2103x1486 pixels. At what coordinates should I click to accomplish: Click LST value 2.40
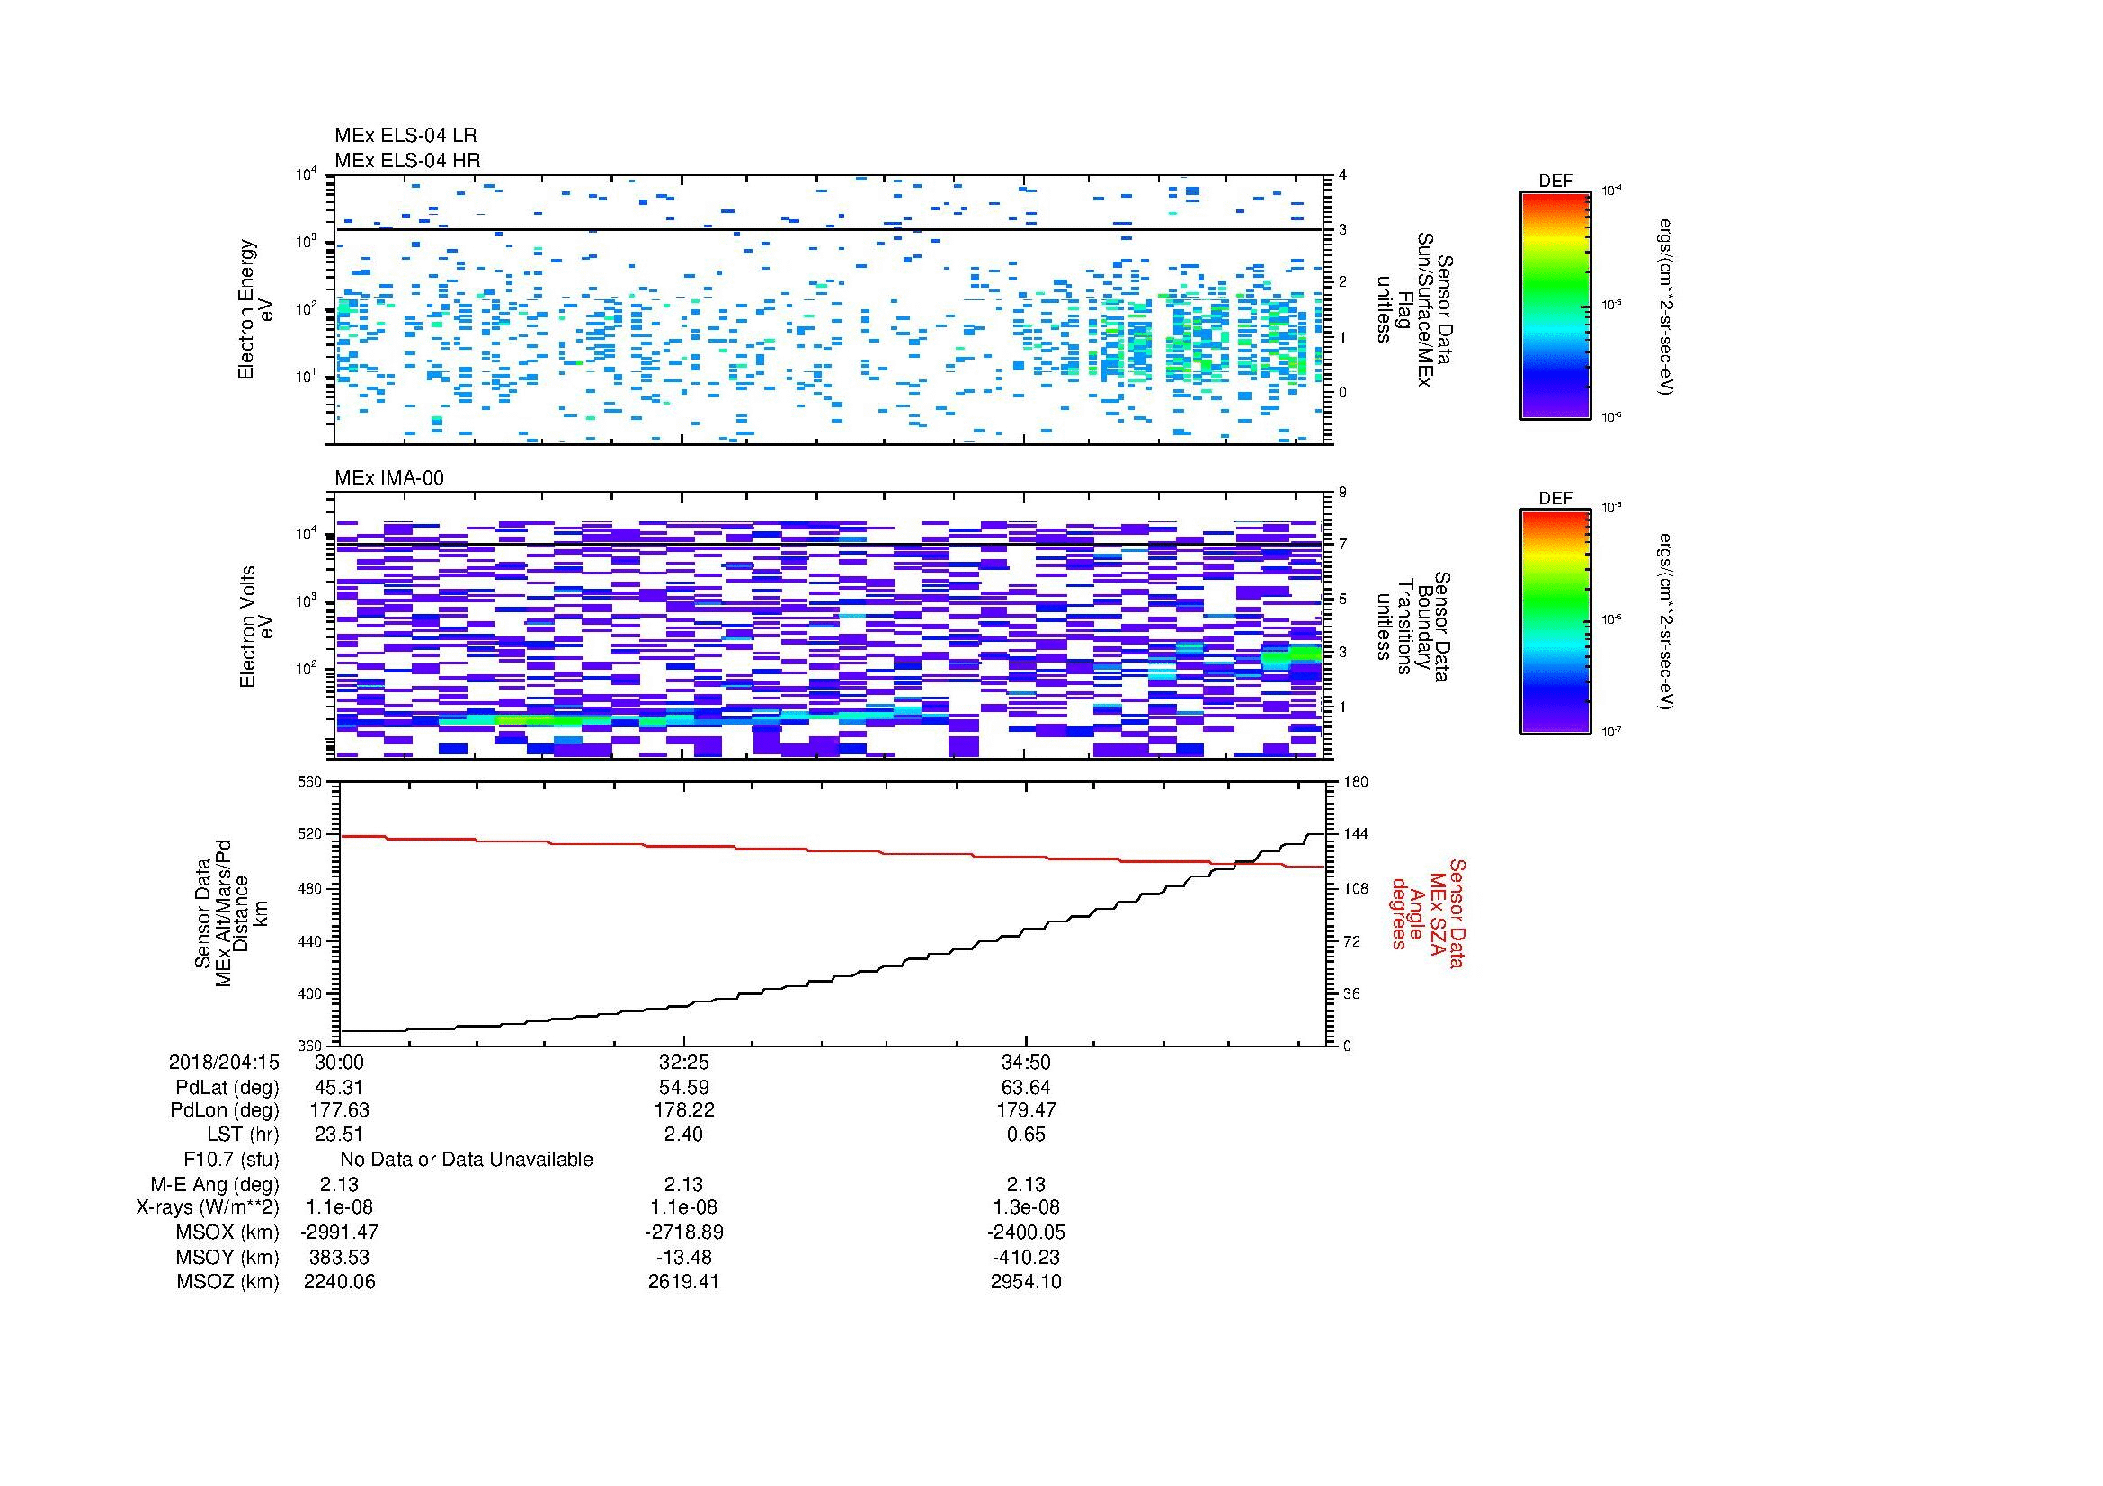683,1135
